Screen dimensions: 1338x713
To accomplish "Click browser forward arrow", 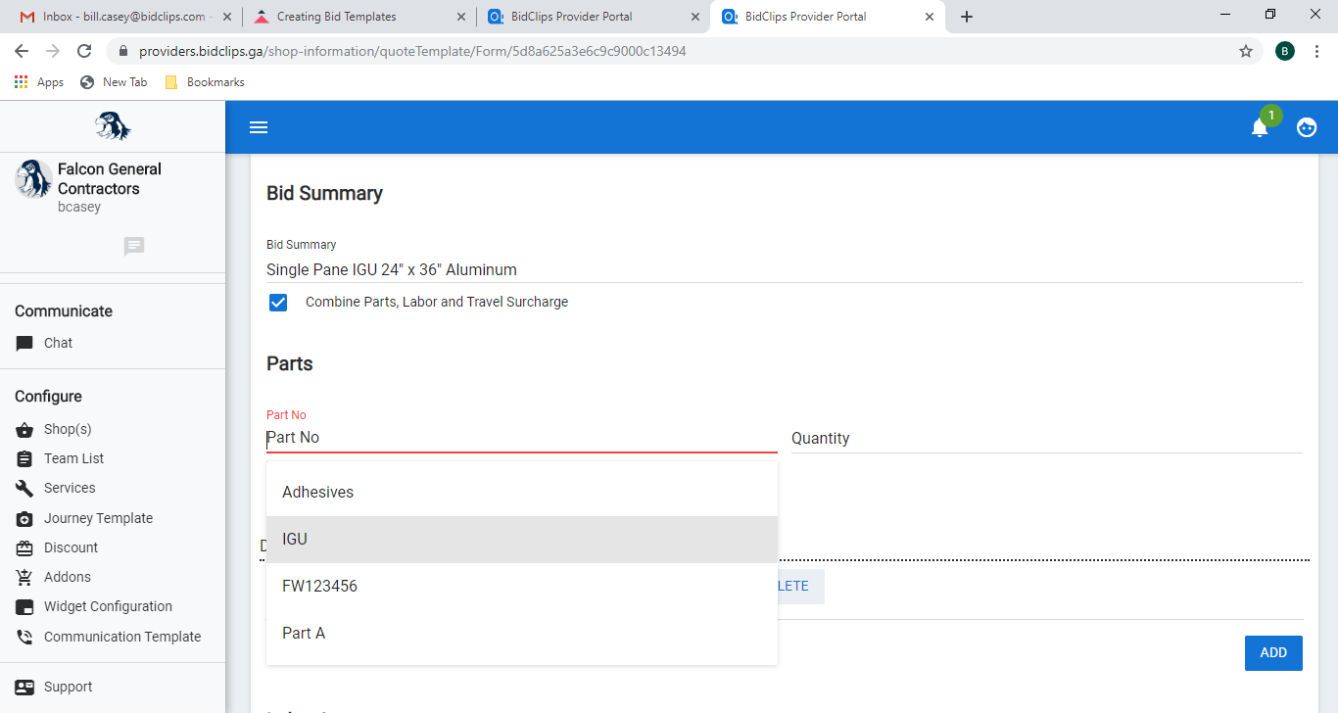I will (53, 51).
